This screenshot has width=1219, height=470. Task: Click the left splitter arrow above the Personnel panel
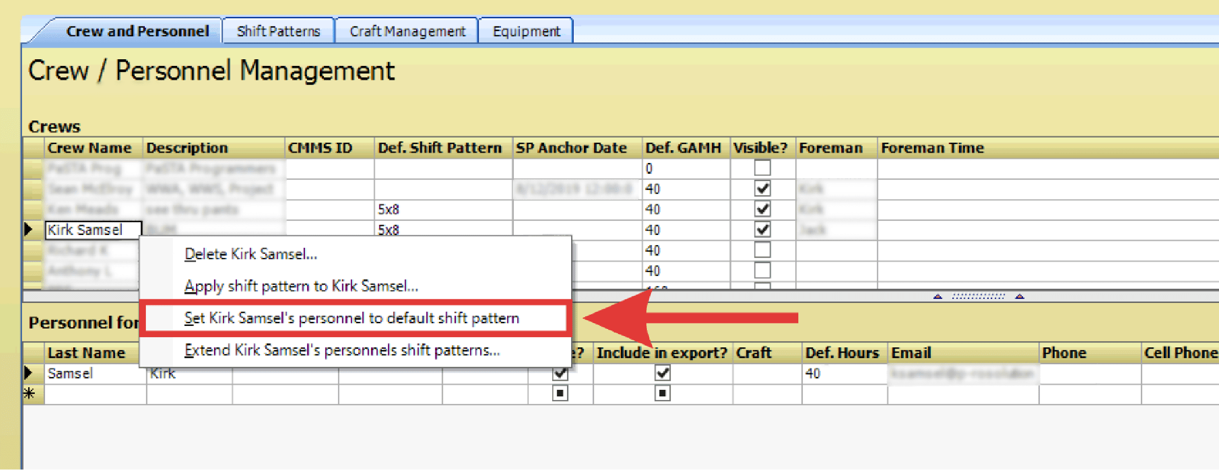938,297
